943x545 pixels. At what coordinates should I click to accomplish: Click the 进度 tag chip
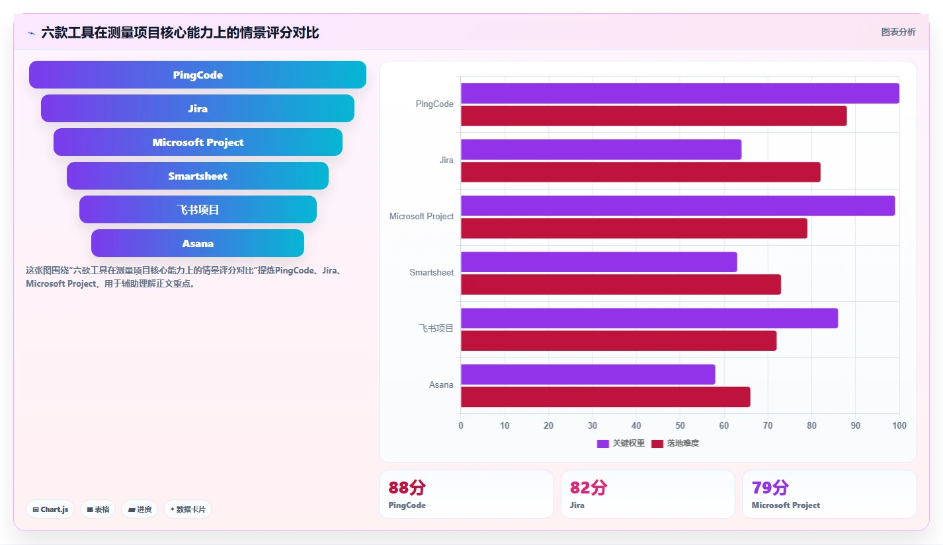coord(140,509)
